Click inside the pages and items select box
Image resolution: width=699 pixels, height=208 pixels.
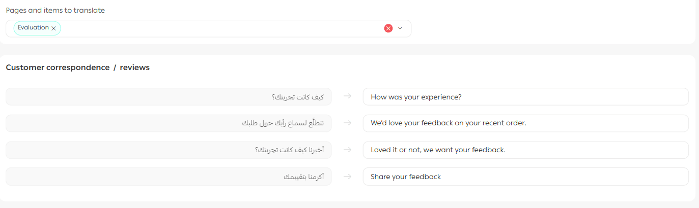click(219, 28)
